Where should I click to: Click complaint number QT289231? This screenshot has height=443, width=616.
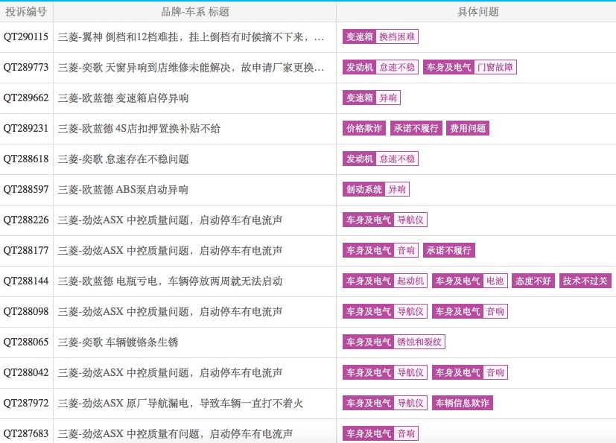pos(26,128)
